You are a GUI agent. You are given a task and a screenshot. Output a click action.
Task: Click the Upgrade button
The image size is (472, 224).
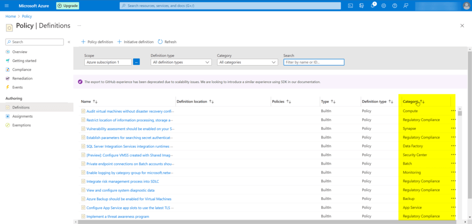point(68,6)
